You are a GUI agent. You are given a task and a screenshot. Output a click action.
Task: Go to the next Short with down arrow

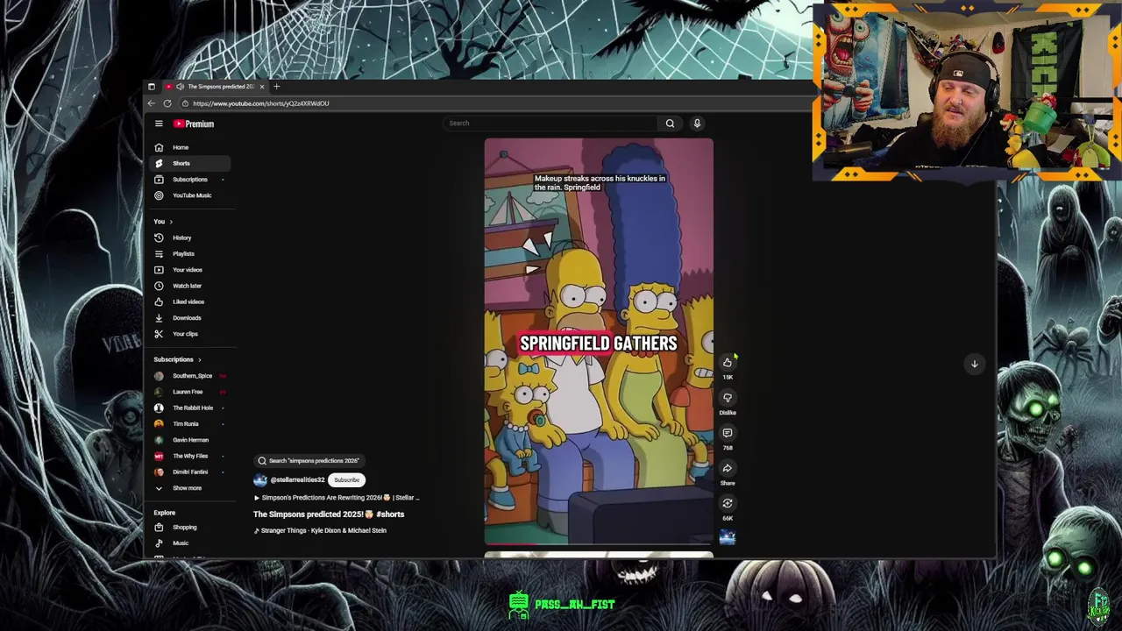coord(974,364)
